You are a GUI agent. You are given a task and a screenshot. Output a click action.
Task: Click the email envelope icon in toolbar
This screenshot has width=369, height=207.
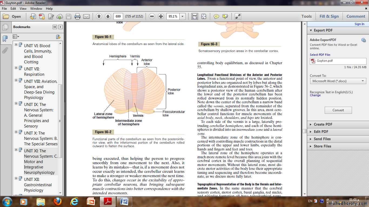(x=86, y=16)
